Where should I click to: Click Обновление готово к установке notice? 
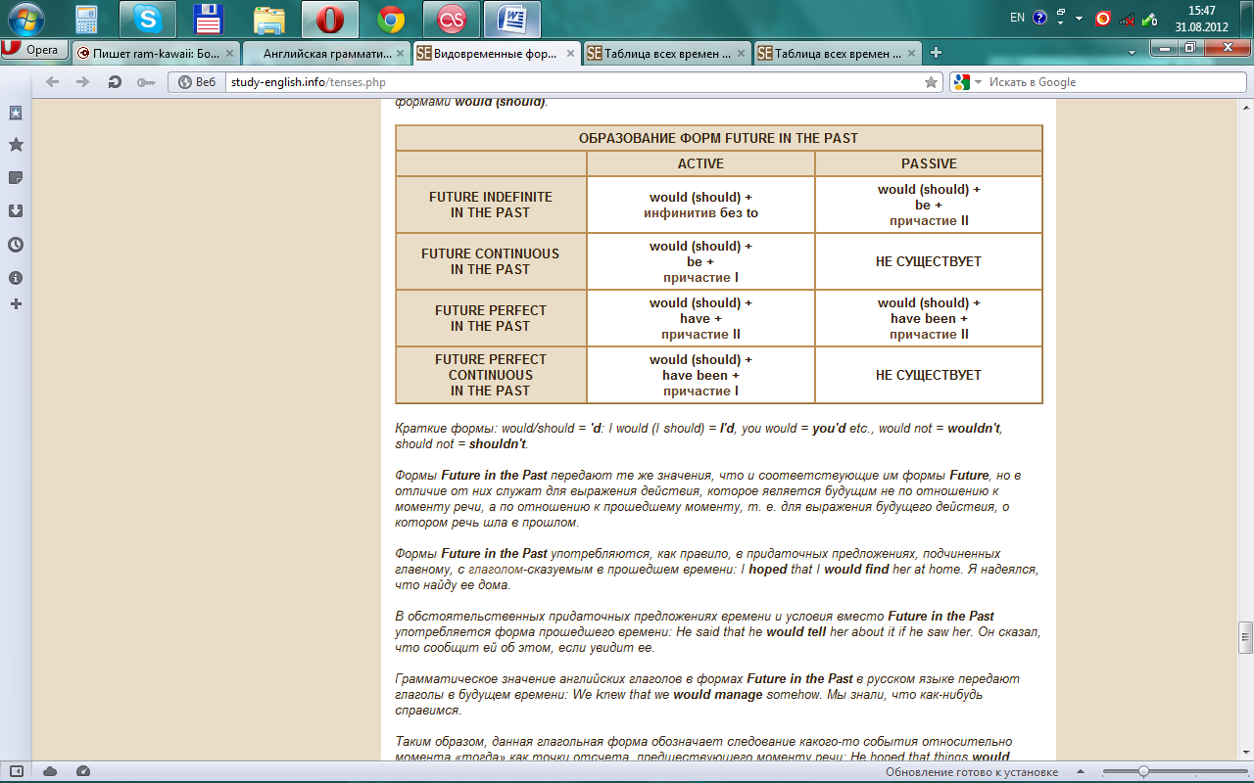(971, 772)
